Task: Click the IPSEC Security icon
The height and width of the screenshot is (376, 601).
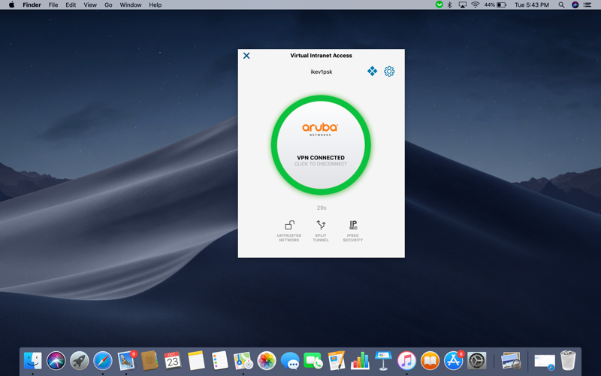Action: tap(353, 225)
